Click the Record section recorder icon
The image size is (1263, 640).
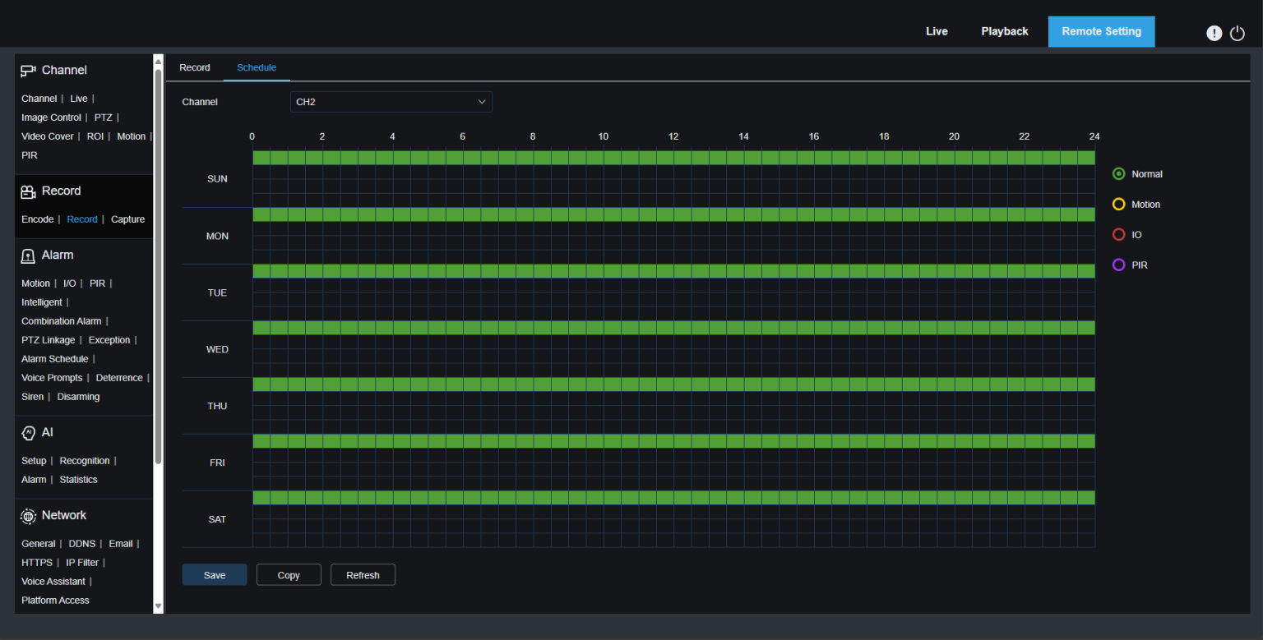[x=29, y=191]
